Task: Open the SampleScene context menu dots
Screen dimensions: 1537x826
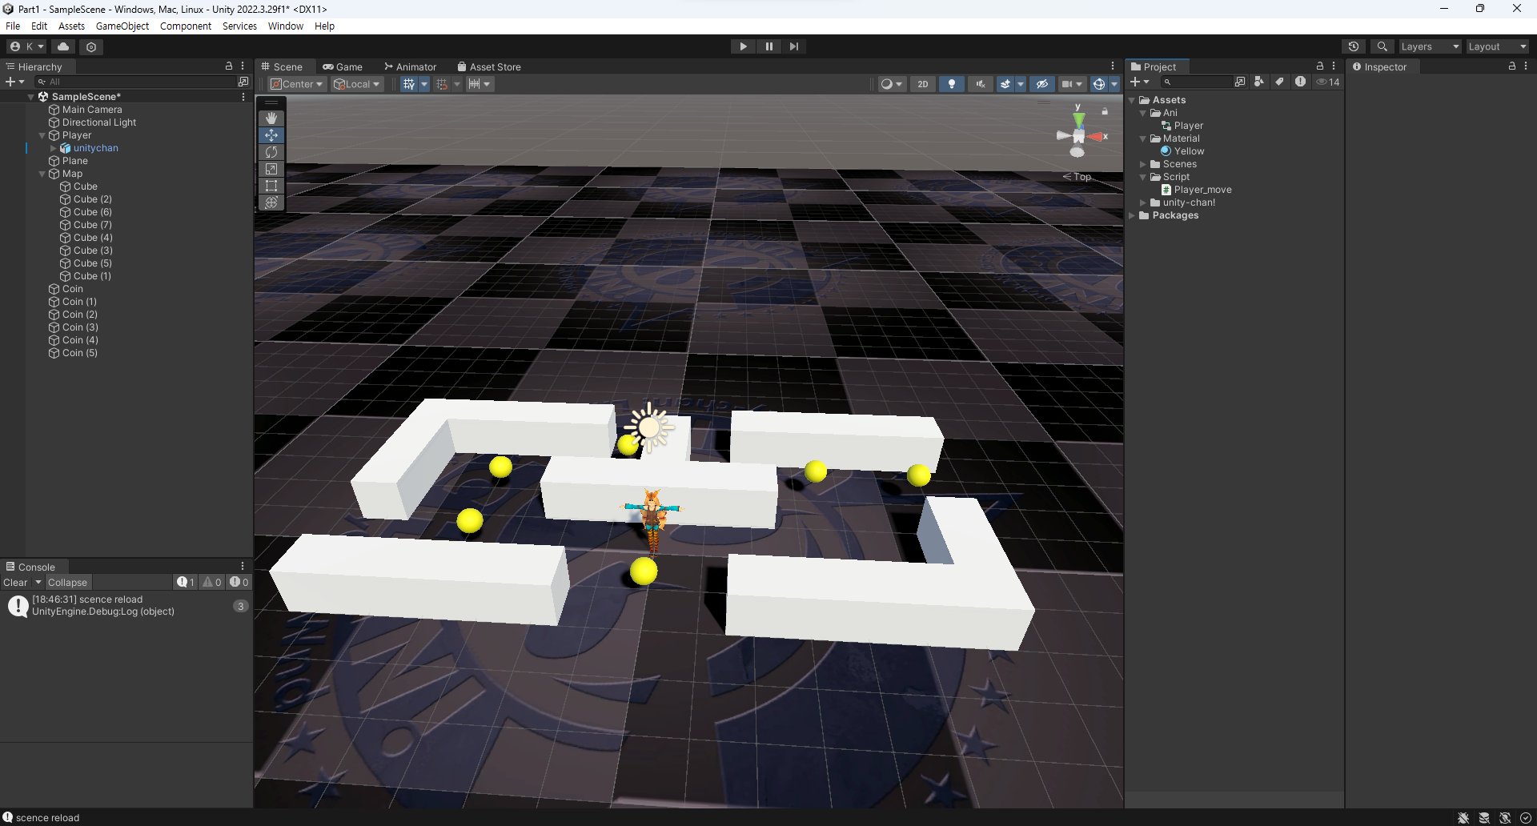Action: click(x=243, y=97)
